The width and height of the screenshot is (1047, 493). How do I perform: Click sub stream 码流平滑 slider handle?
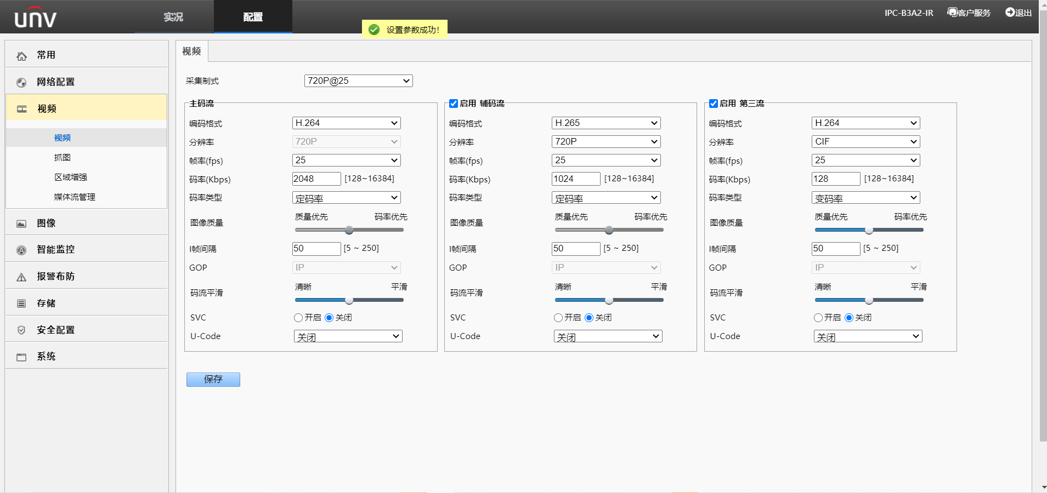point(609,300)
